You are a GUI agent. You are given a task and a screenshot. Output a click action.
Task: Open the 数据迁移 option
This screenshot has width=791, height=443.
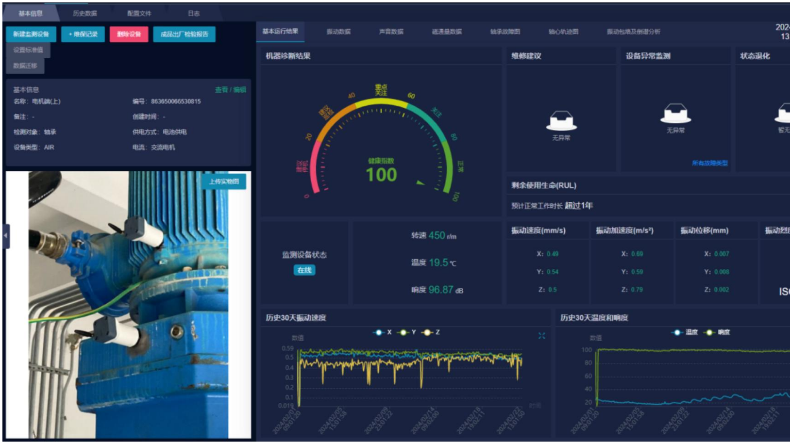pos(25,66)
